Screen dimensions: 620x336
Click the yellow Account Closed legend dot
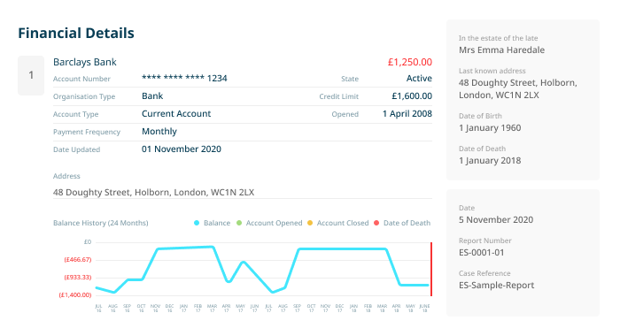coord(310,223)
